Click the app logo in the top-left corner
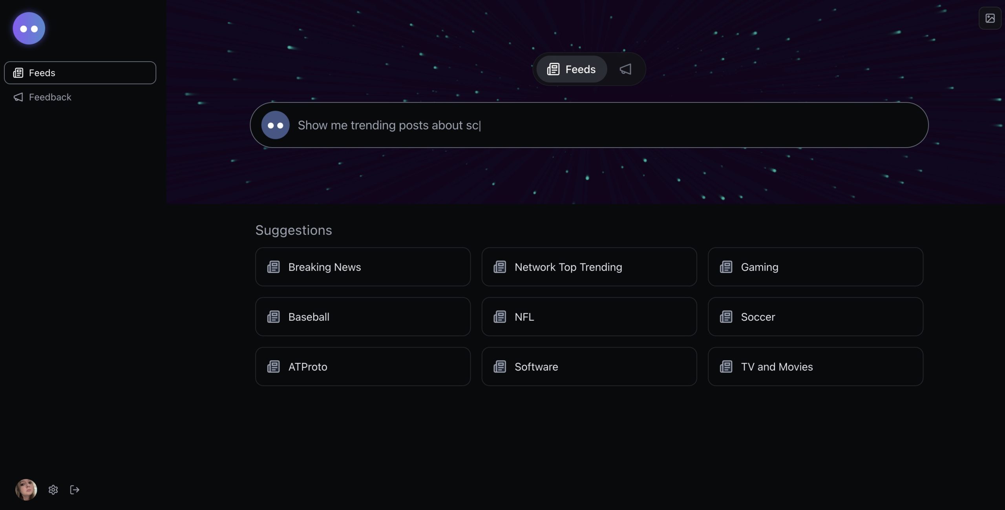This screenshot has height=510, width=1005. pos(28,28)
